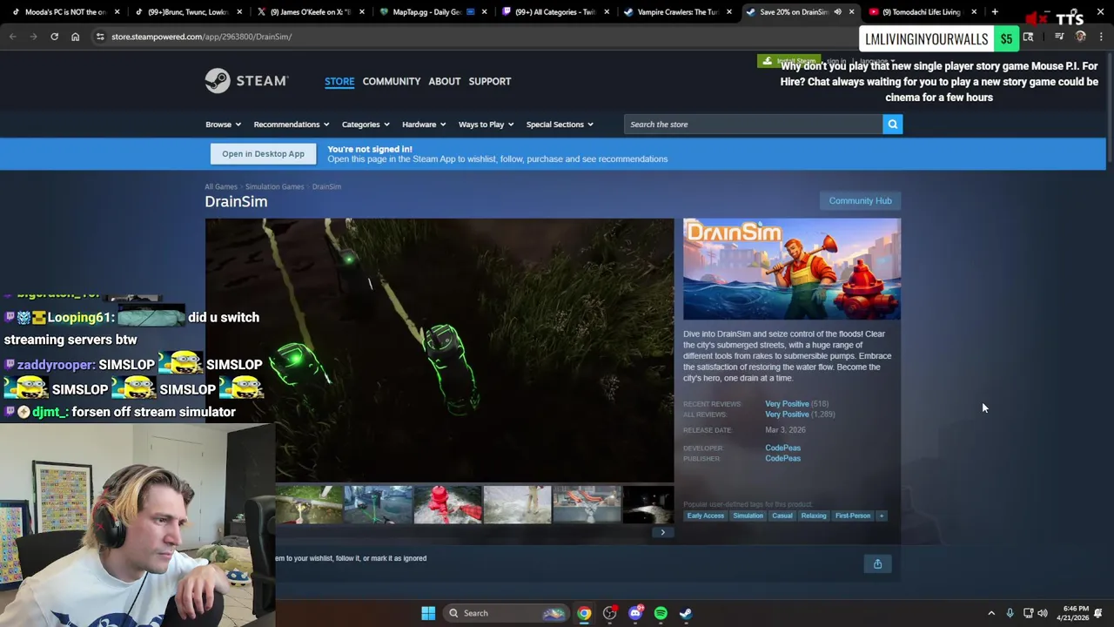Click the Windows taskbar Search box
Viewport: 1114px width, 627px height.
(x=507, y=613)
